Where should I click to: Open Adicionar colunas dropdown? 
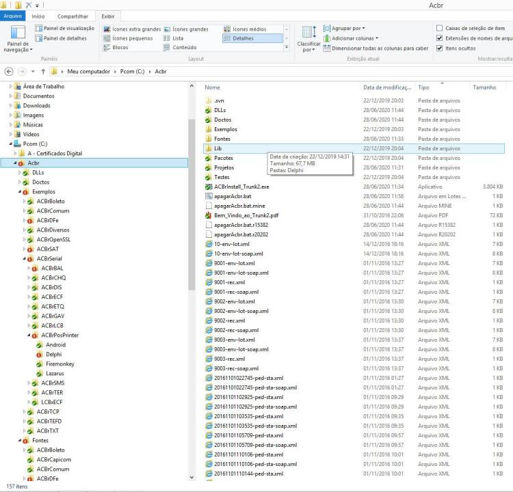coord(351,38)
